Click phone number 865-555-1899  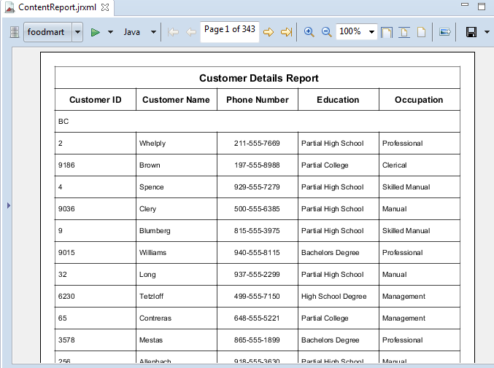point(257,340)
